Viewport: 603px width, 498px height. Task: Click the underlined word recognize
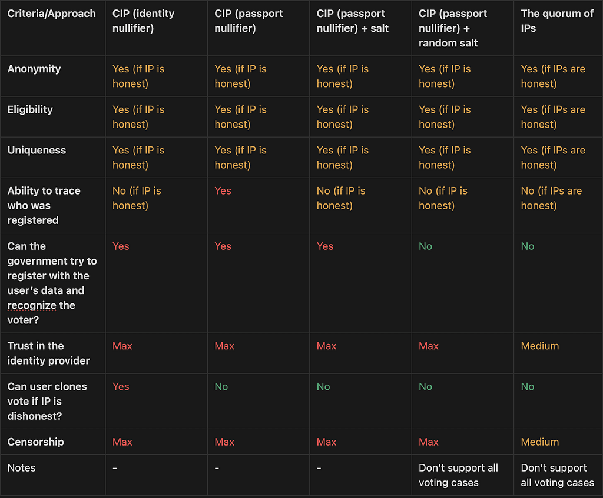pos(32,306)
